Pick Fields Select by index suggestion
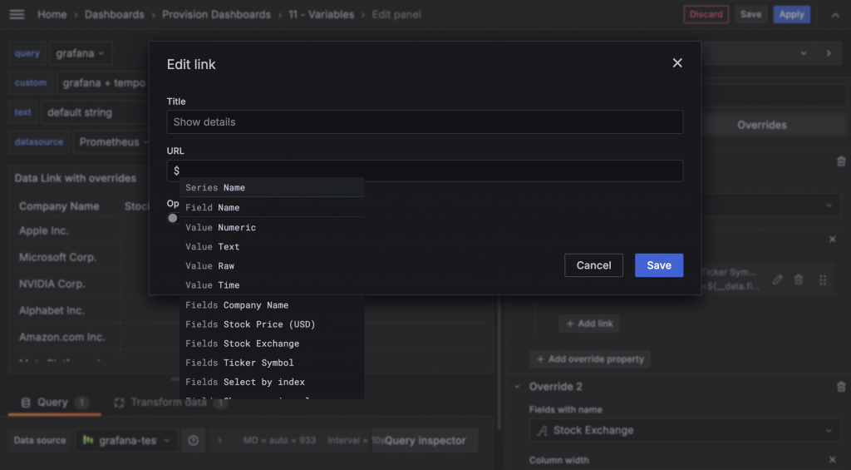Image resolution: width=851 pixels, height=470 pixels. point(272,382)
